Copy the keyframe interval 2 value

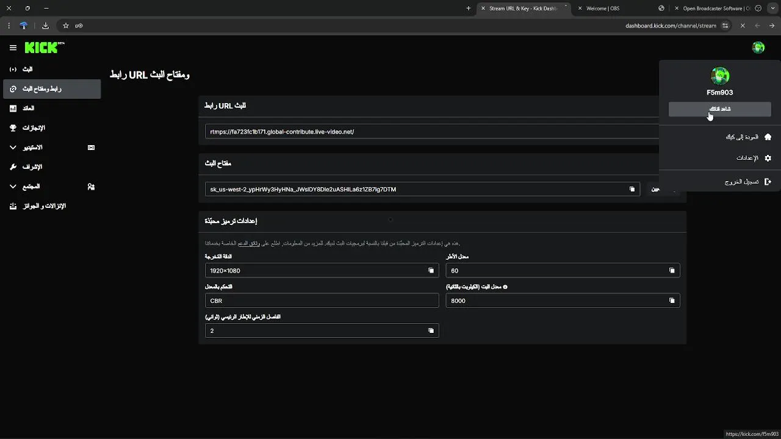point(431,330)
